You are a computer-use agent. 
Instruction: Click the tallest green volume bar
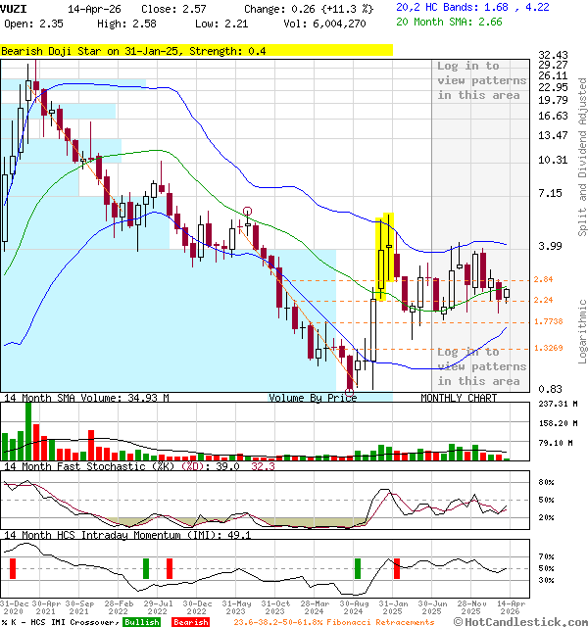pyautogui.click(x=27, y=429)
